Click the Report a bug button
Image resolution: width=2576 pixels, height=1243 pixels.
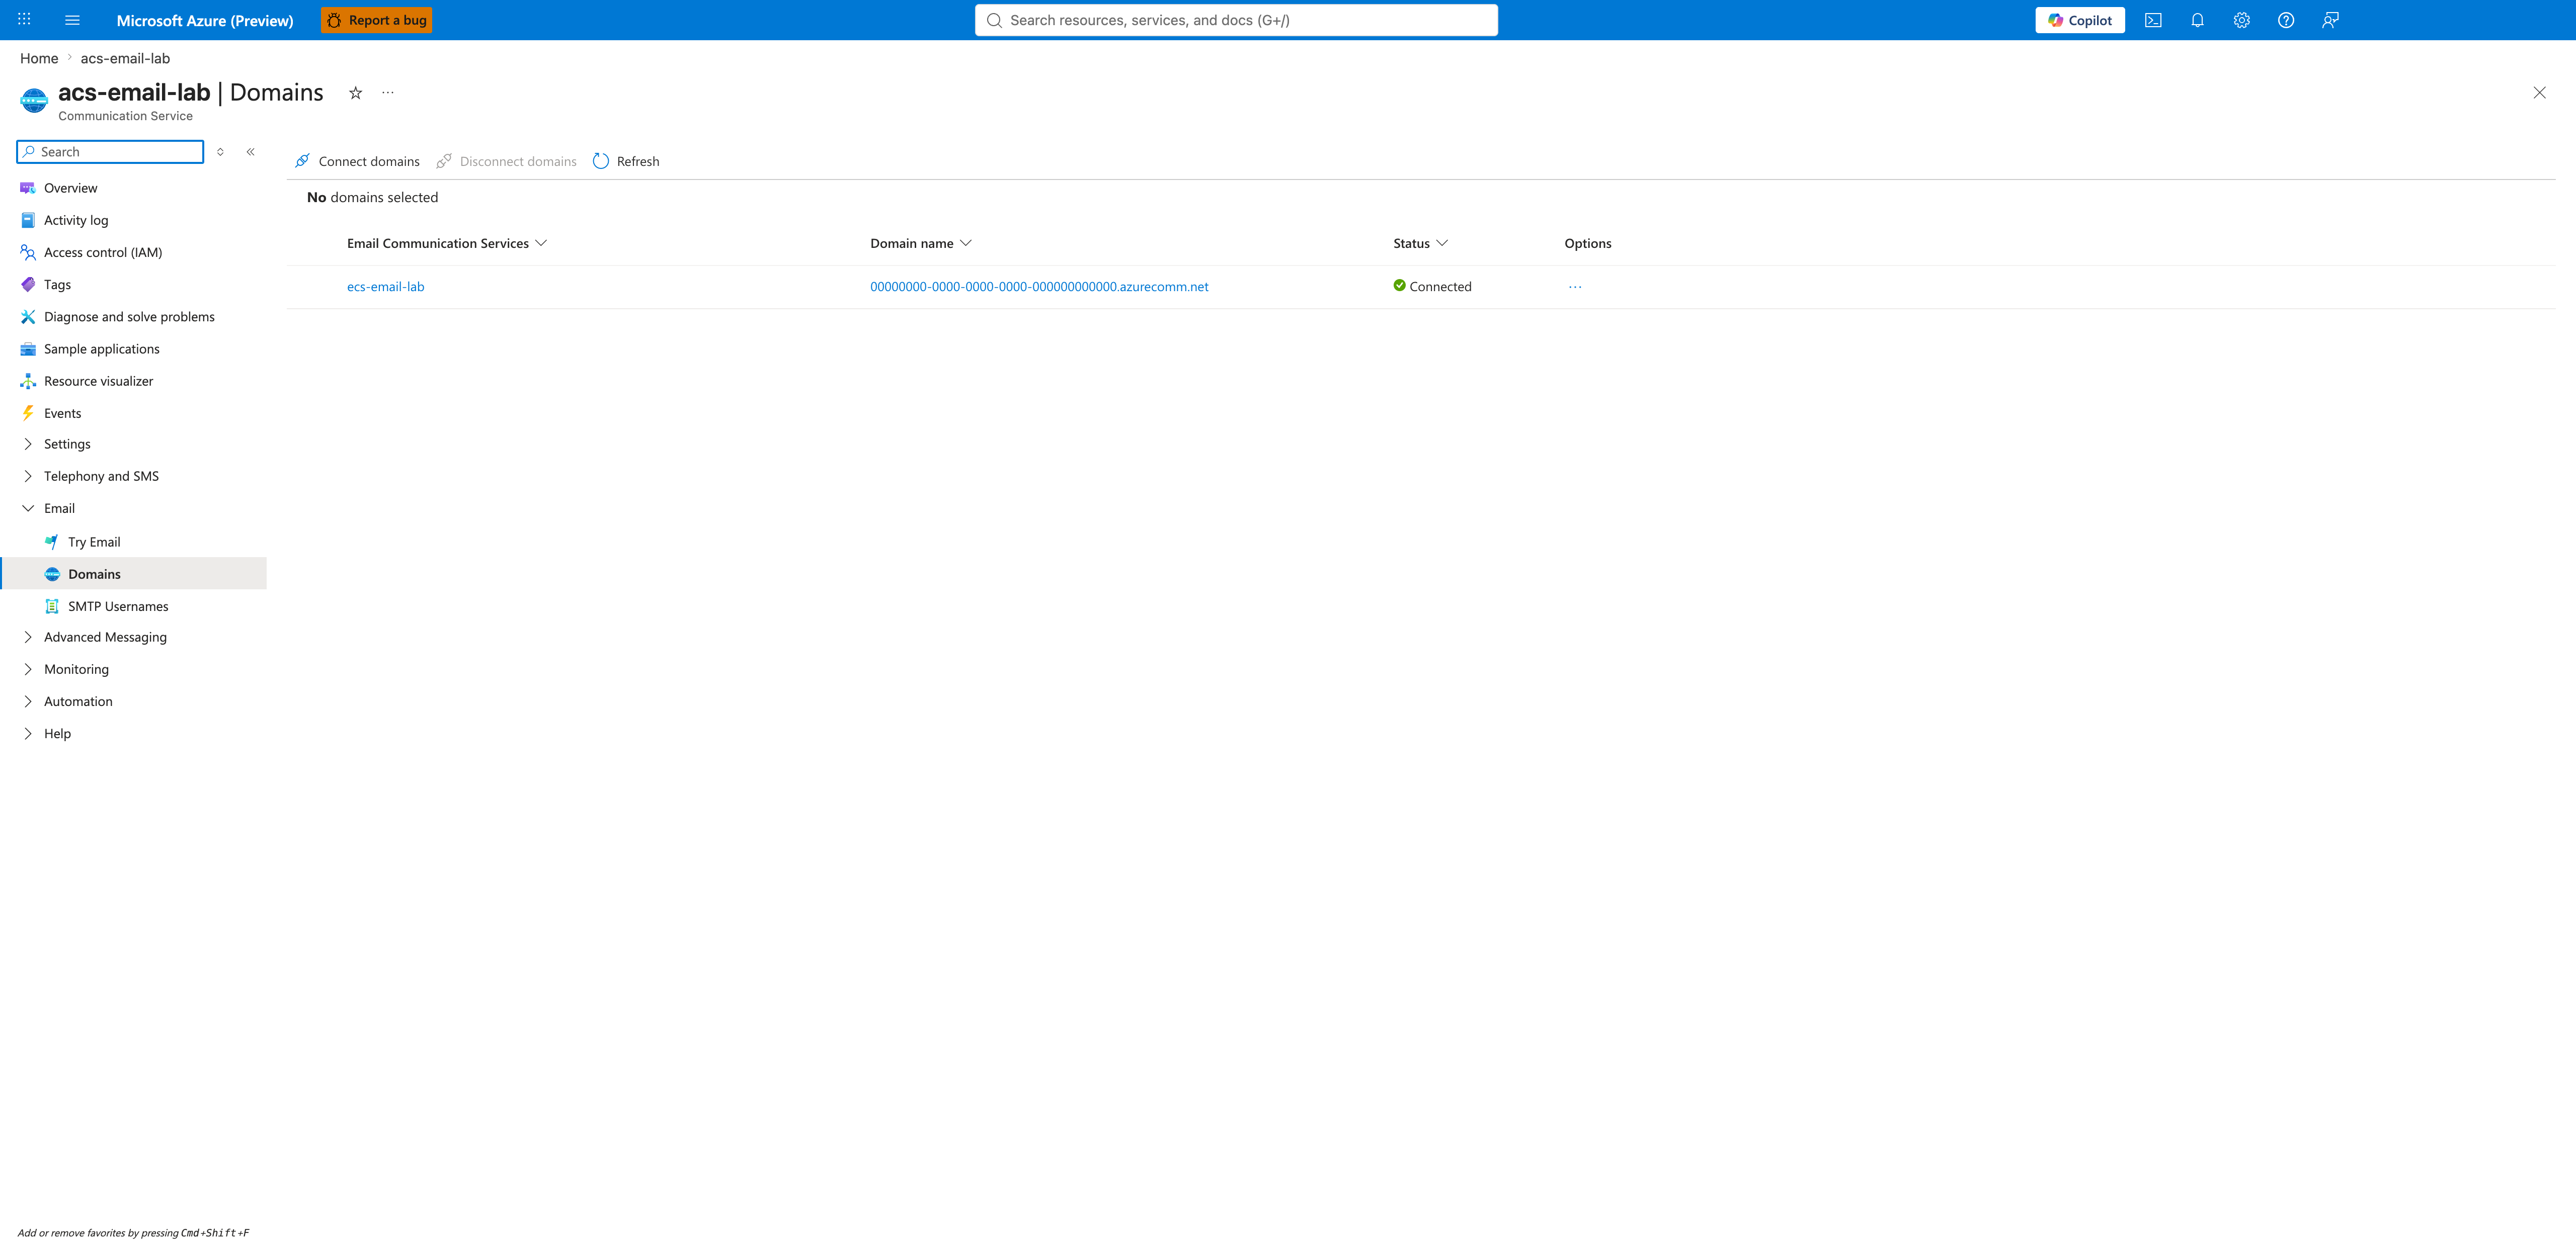pos(376,20)
